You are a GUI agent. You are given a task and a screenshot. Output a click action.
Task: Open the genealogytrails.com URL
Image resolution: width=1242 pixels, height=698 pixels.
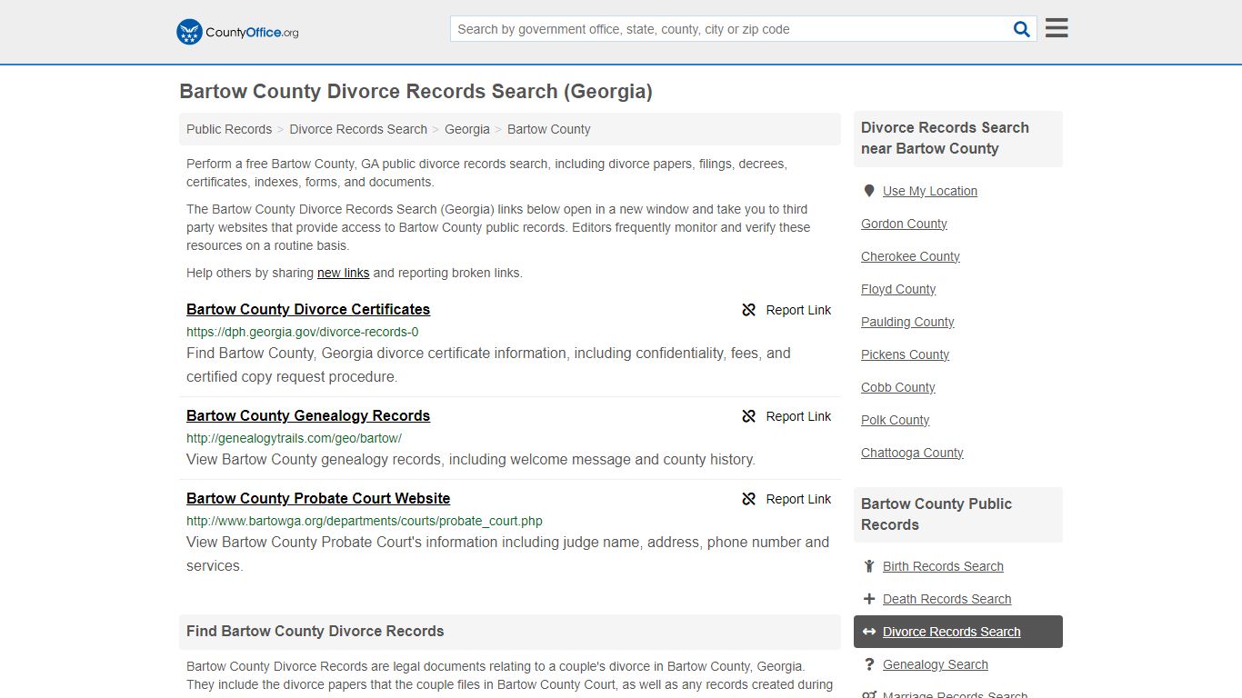294,438
